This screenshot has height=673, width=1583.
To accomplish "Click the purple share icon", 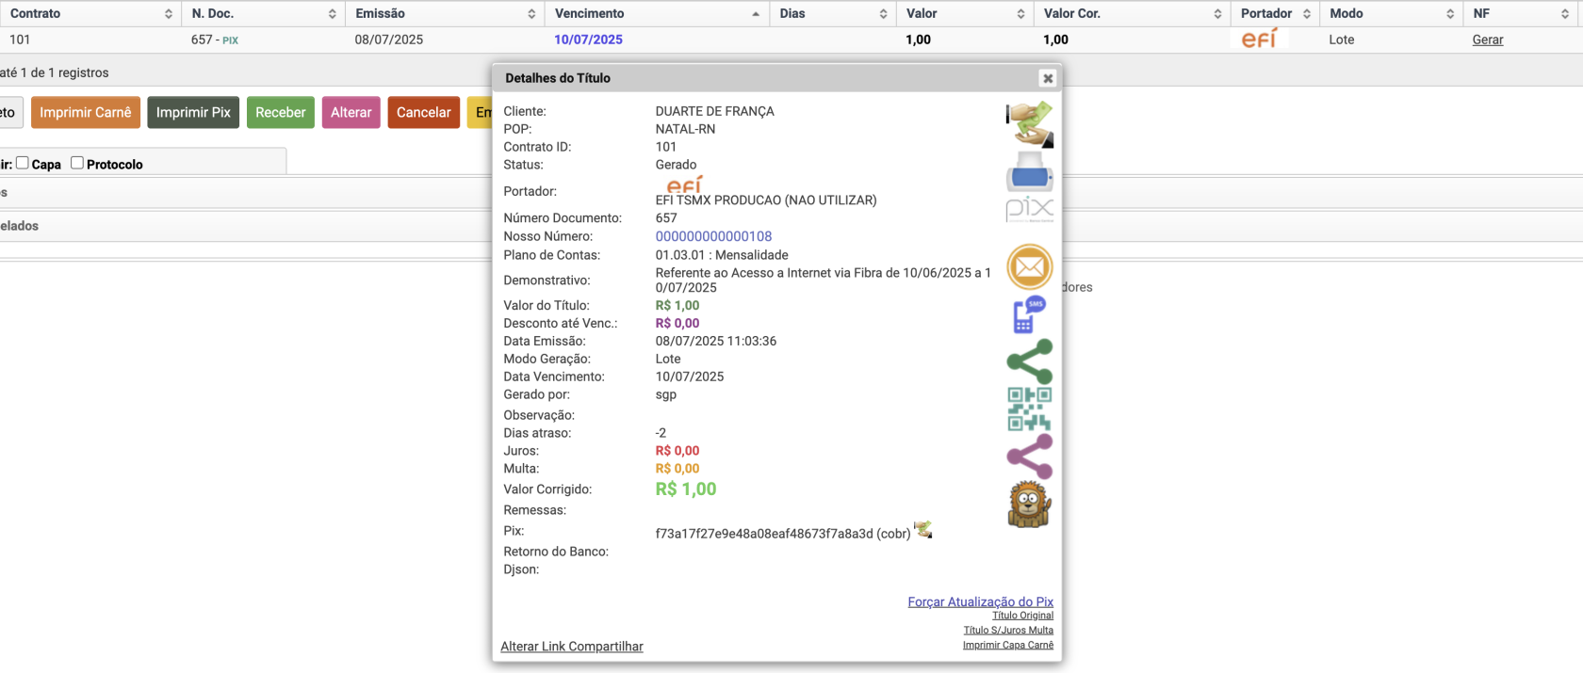I will (1029, 457).
